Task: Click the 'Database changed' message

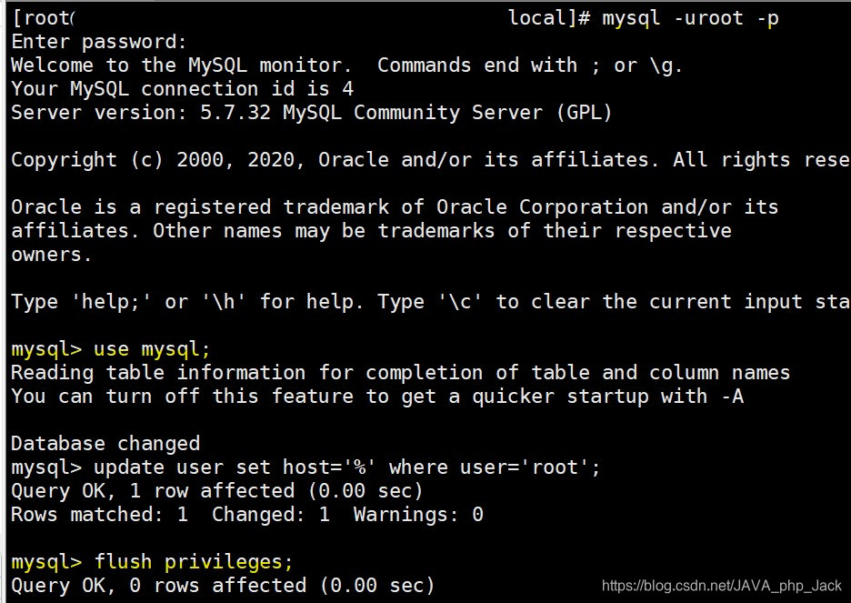Action: pyautogui.click(x=105, y=444)
